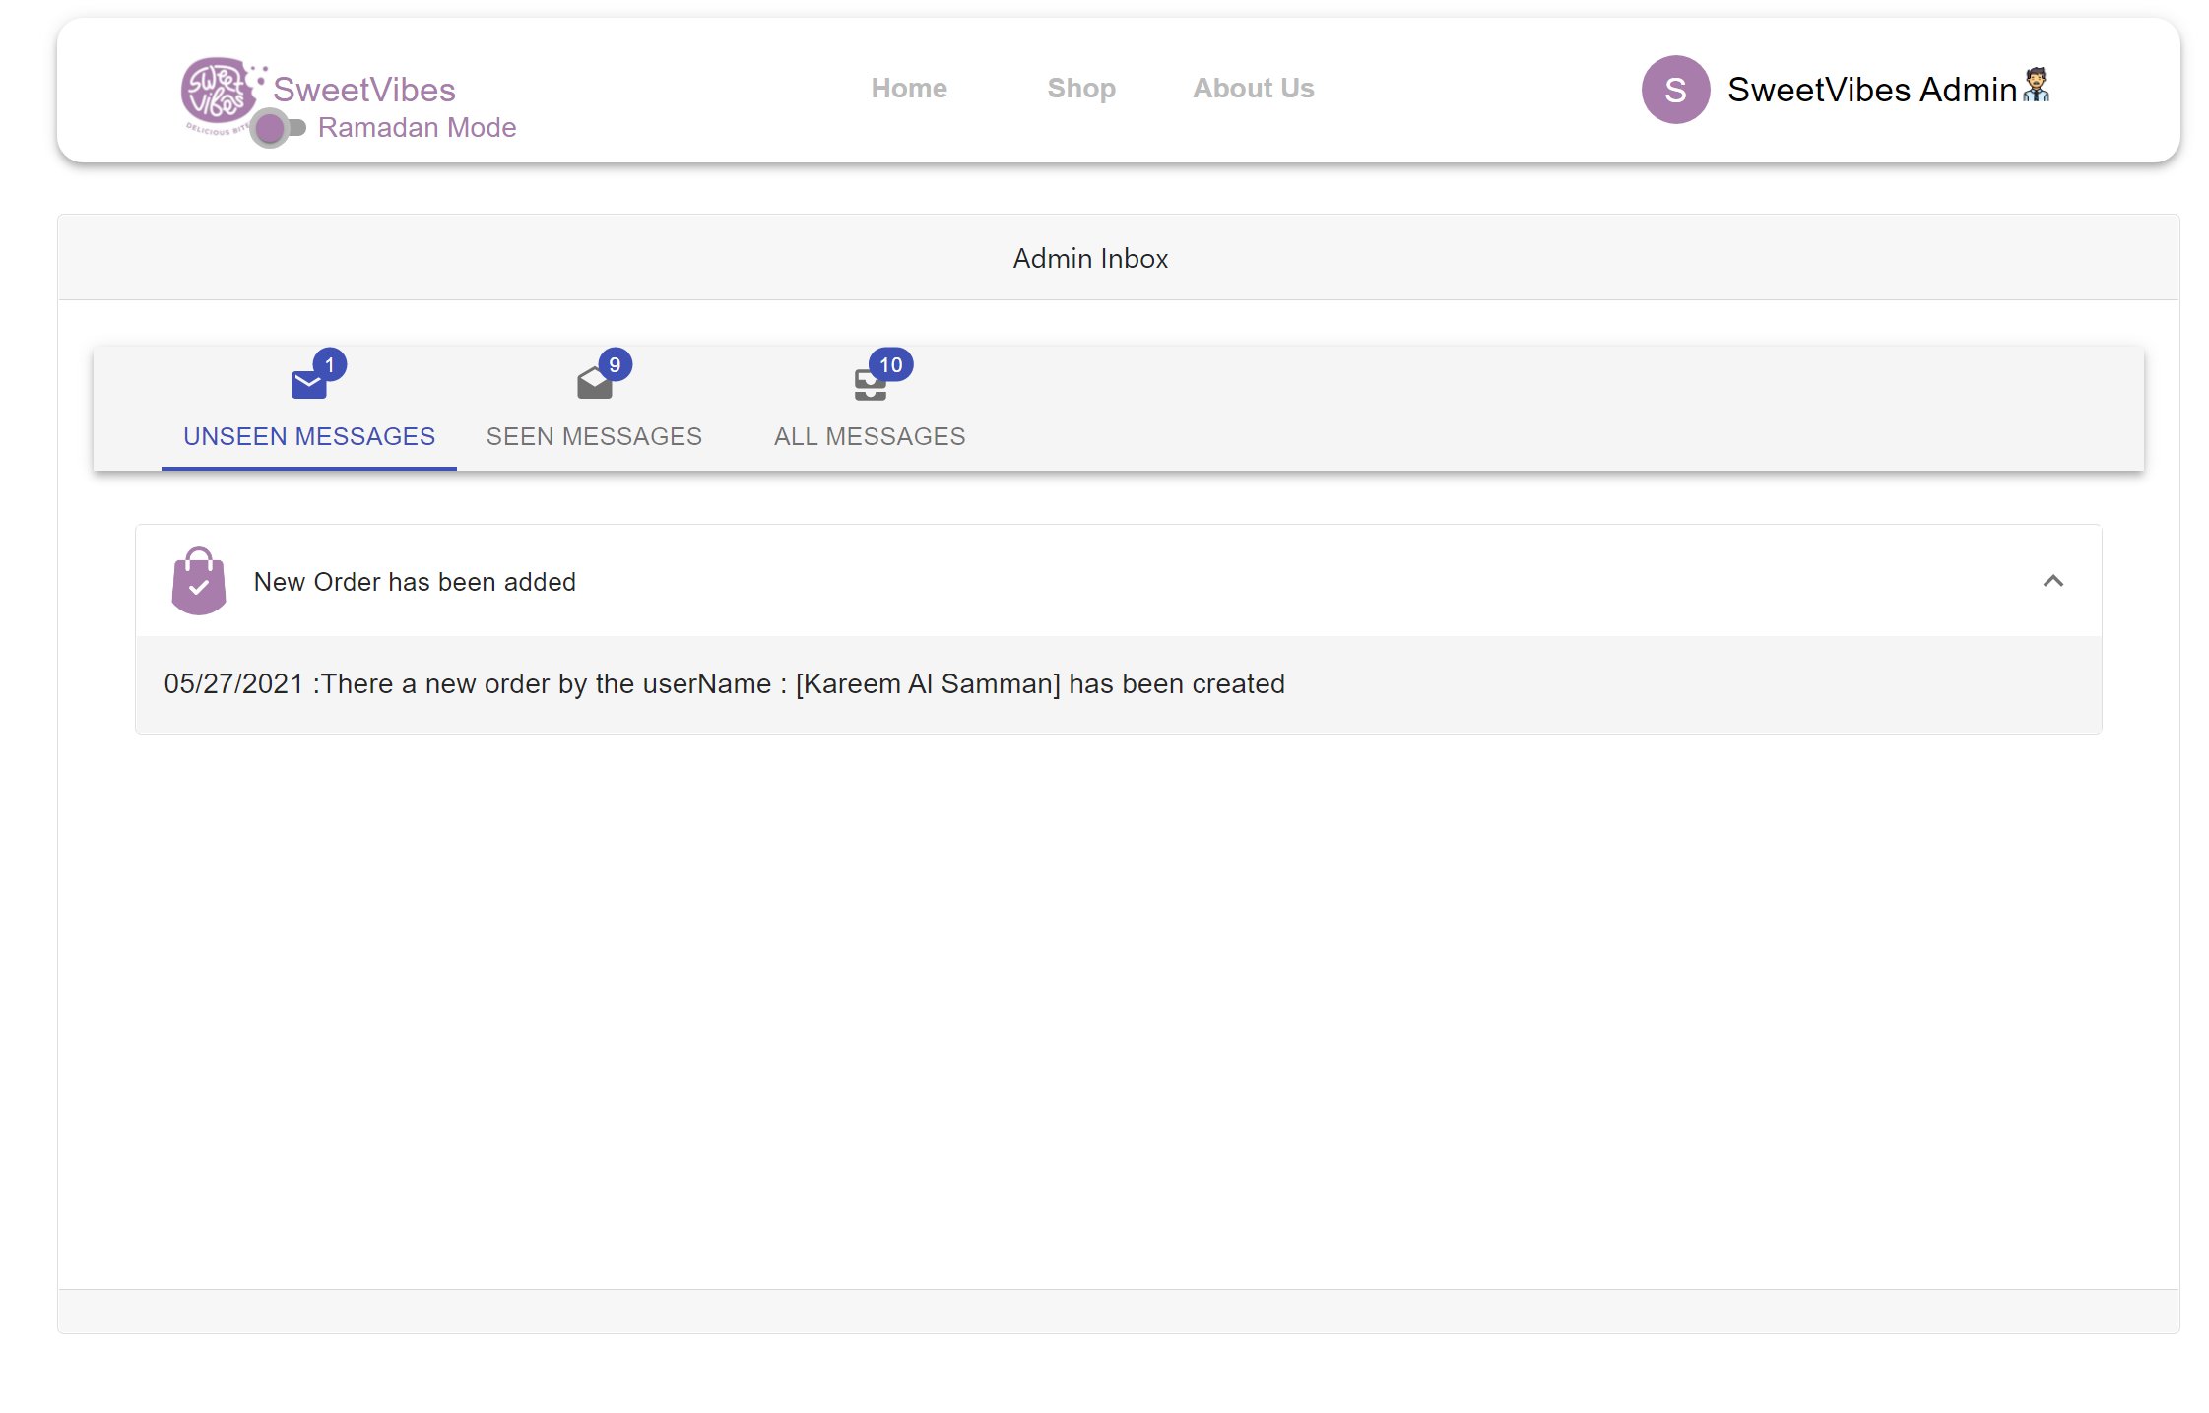Click the purple shopping bag order icon
Screen dimensions: 2209x1413
pyautogui.click(x=199, y=581)
